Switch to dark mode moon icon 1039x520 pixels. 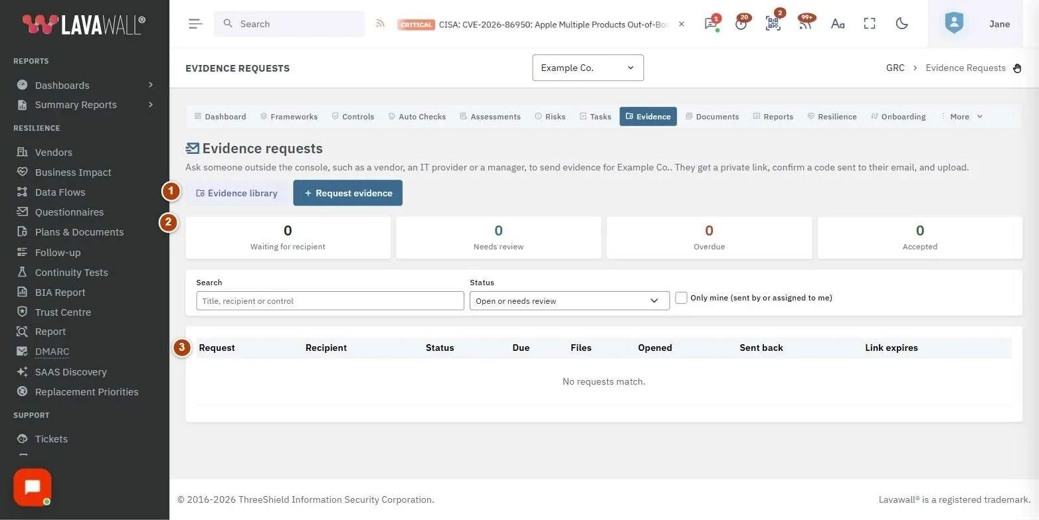901,24
